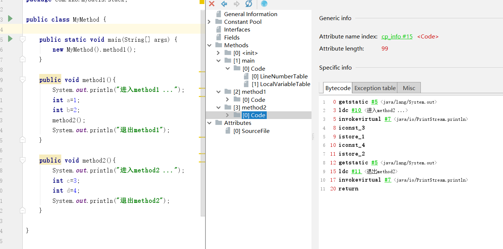This screenshot has width=503, height=249.
Task: Click 'new MyMethod().method1();' statement
Action: [x=94, y=49]
